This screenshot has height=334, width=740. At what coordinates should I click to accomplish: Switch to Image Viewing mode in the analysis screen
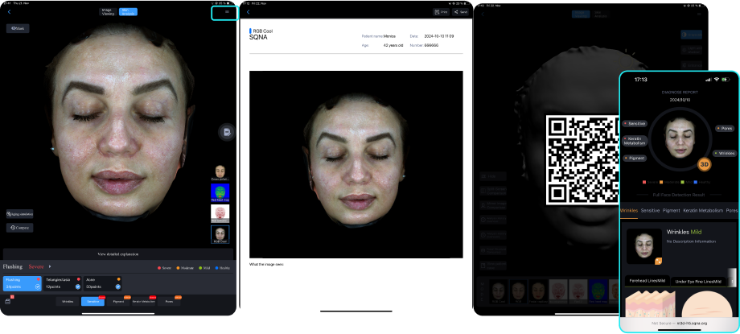(x=108, y=12)
